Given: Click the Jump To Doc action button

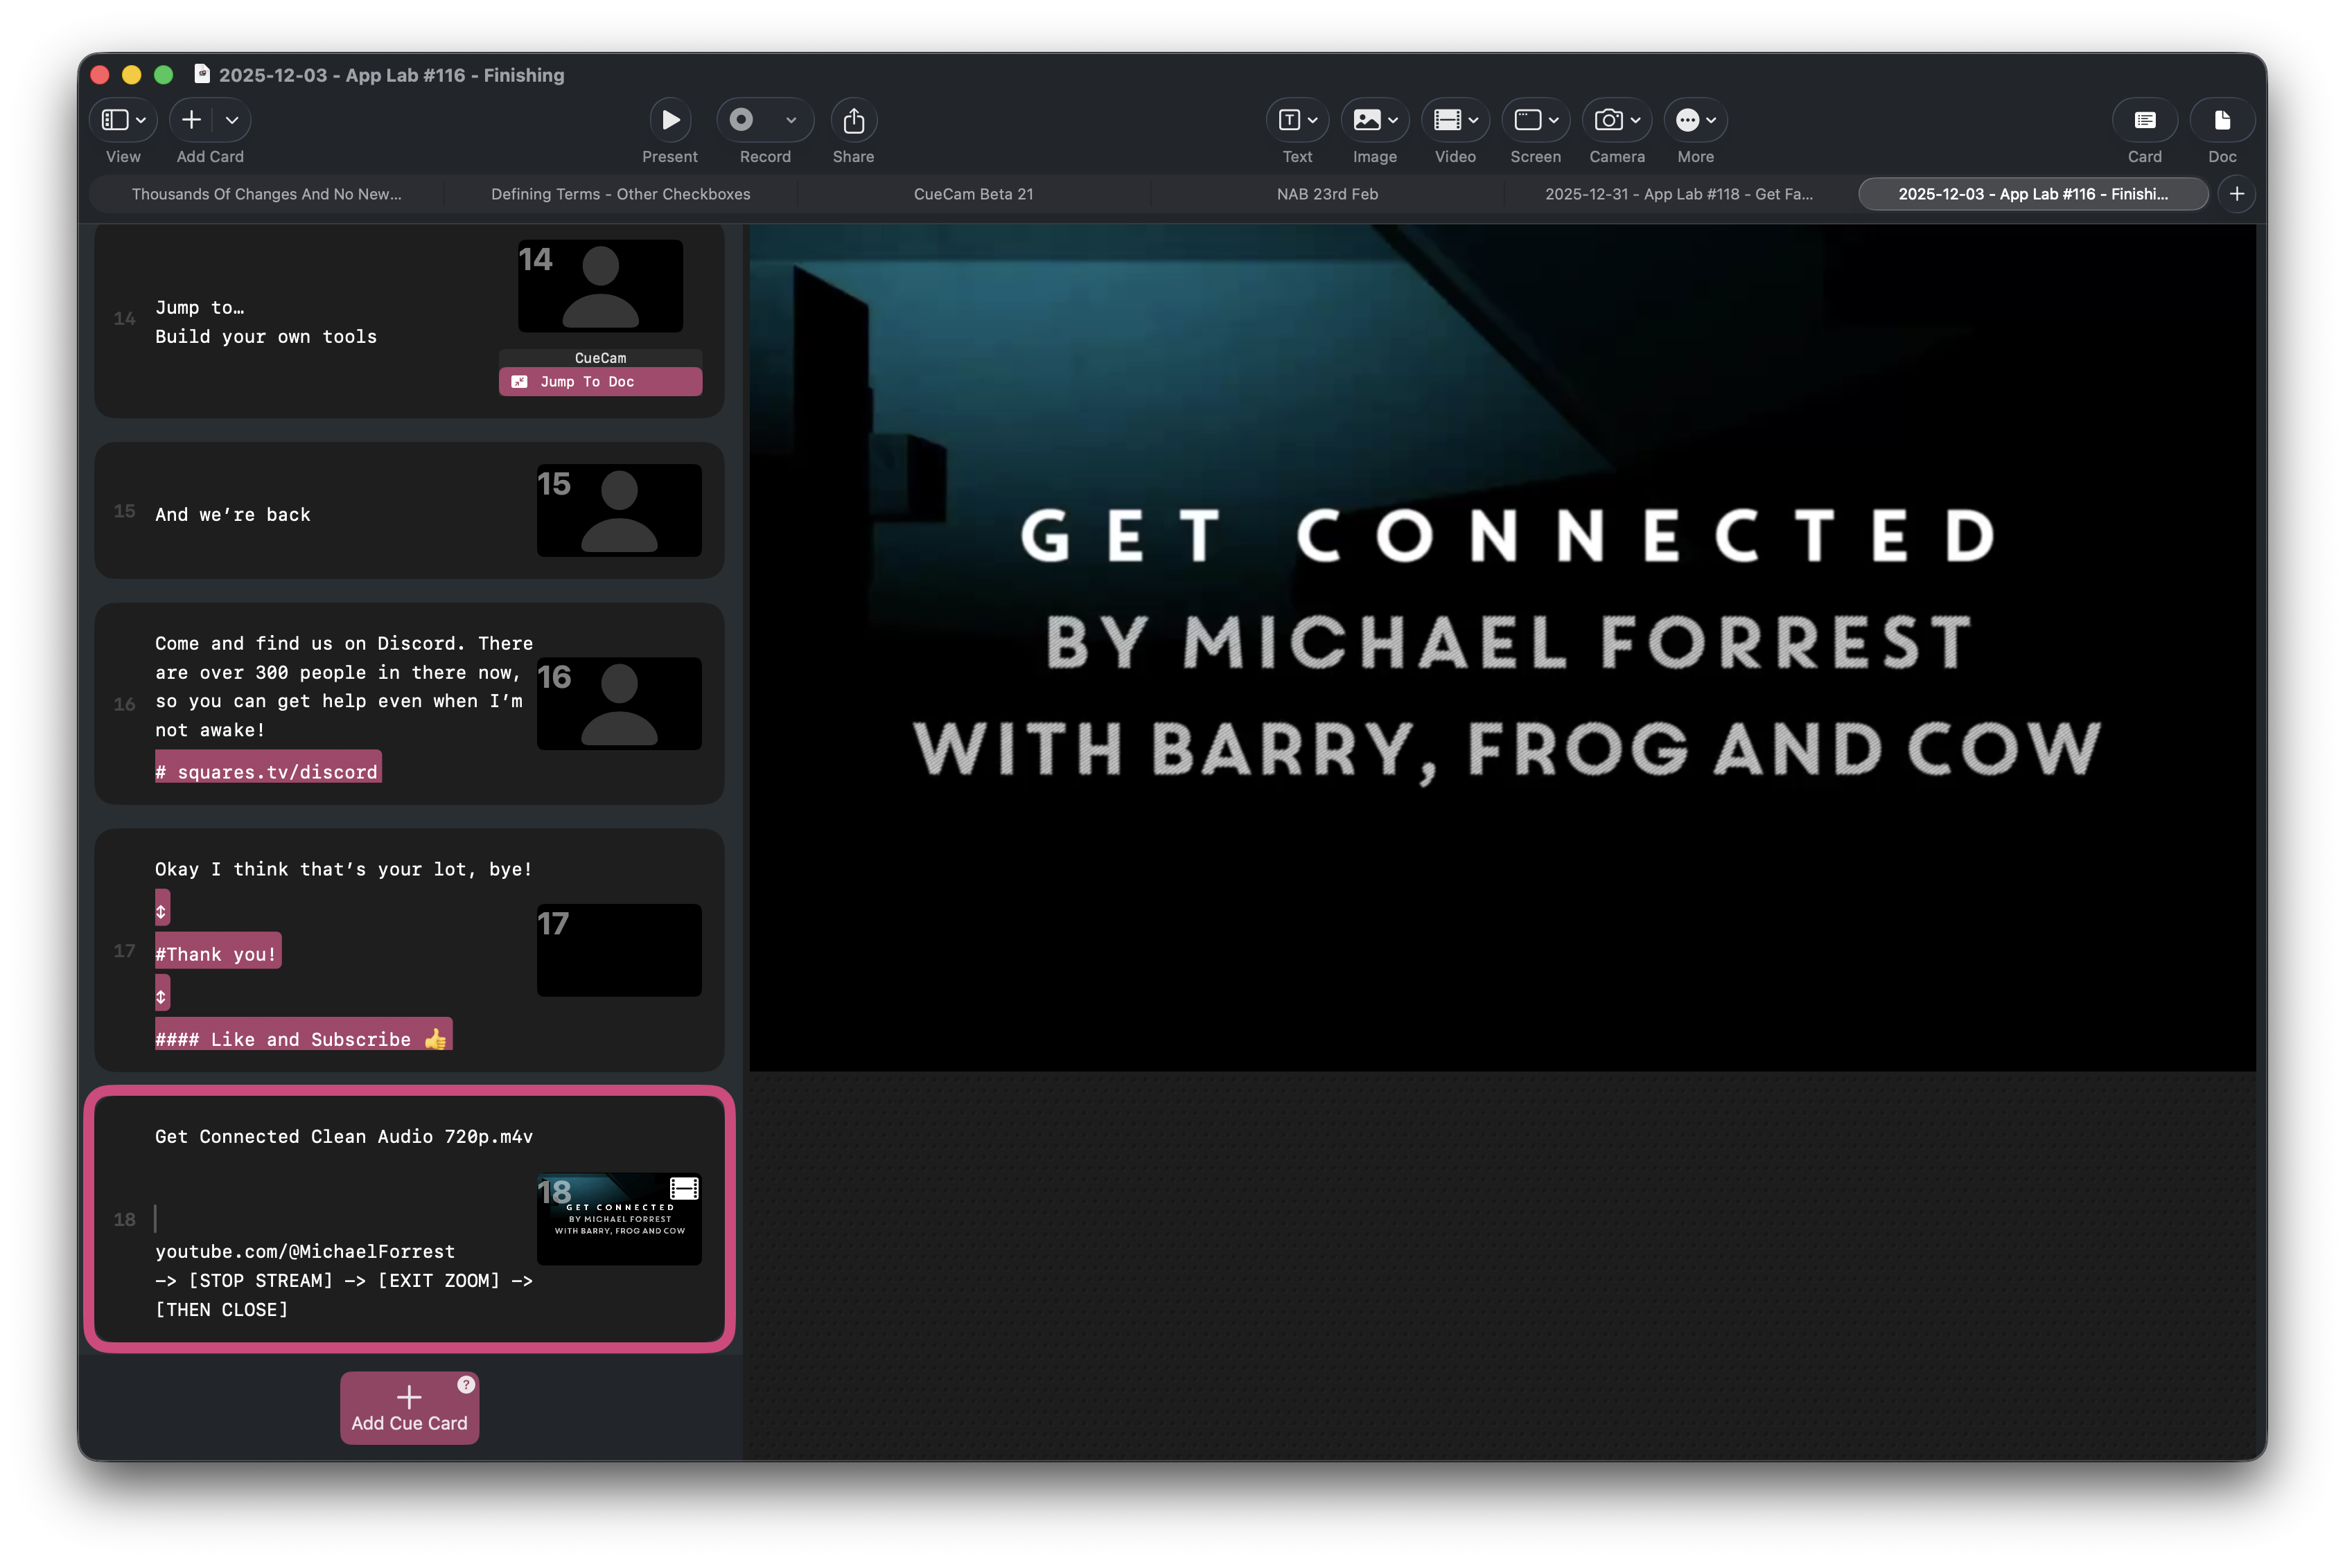Looking at the screenshot, I should pos(599,381).
